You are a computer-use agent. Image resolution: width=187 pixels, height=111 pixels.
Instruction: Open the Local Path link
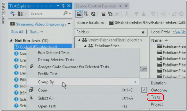pyautogui.click(x=179, y=32)
